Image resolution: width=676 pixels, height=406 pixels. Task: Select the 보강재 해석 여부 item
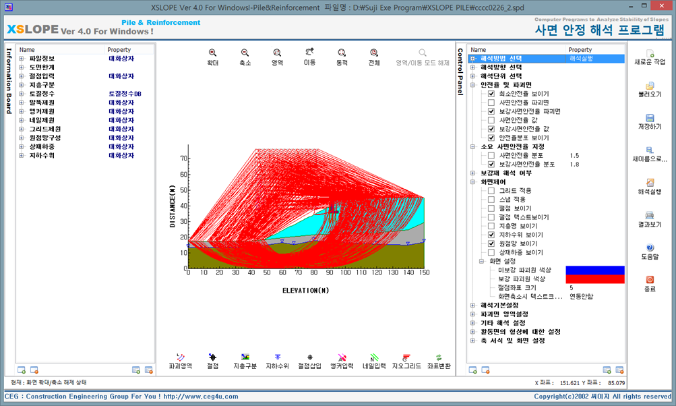coord(506,173)
